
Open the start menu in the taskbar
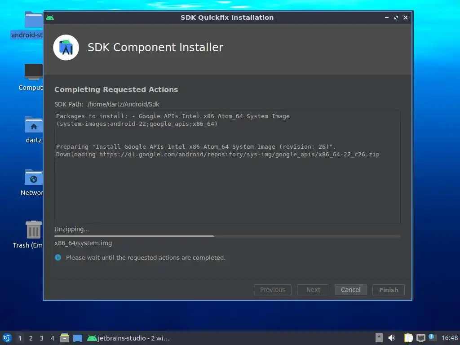[x=7, y=338]
